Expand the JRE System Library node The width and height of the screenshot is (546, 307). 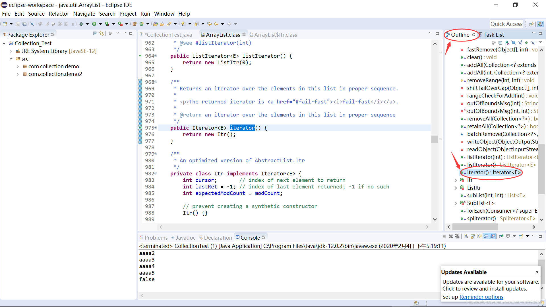click(x=11, y=51)
